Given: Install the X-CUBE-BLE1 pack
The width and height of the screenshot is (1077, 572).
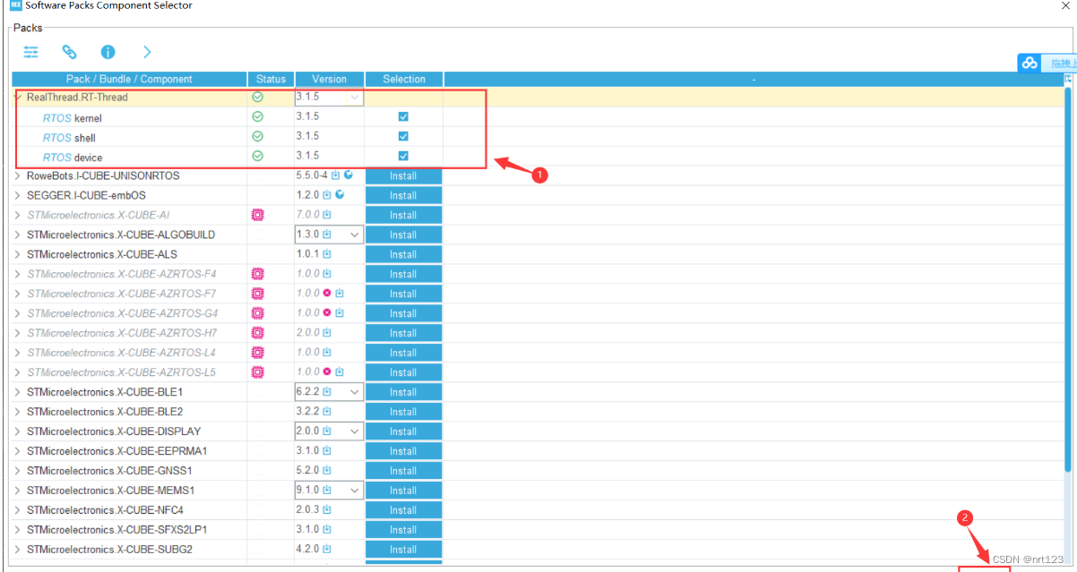Looking at the screenshot, I should click(x=403, y=392).
